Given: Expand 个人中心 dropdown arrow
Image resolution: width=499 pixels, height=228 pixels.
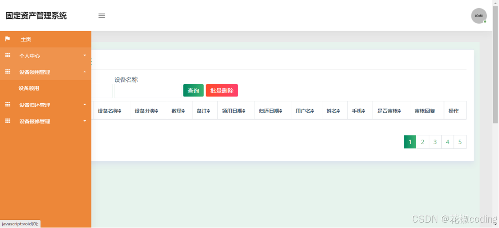Looking at the screenshot, I should [85, 55].
